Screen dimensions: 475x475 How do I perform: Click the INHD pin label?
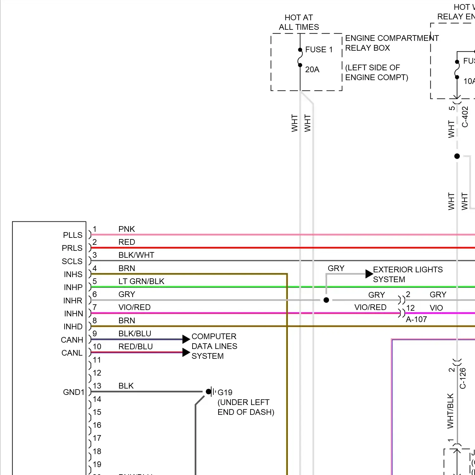pos(73,326)
